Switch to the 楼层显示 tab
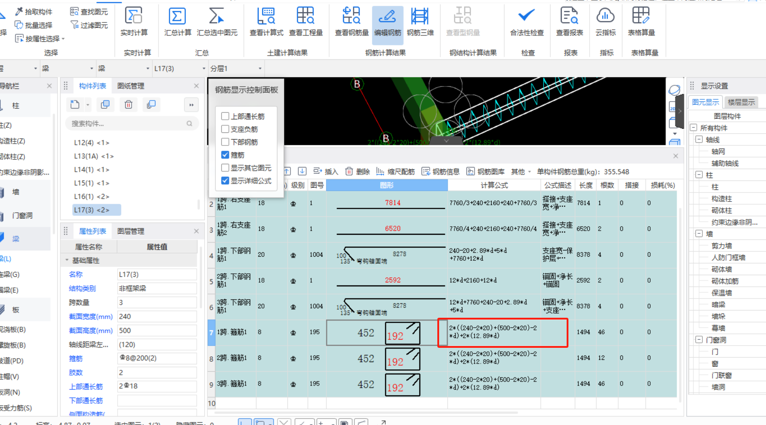The height and width of the screenshot is (425, 766). pos(741,102)
